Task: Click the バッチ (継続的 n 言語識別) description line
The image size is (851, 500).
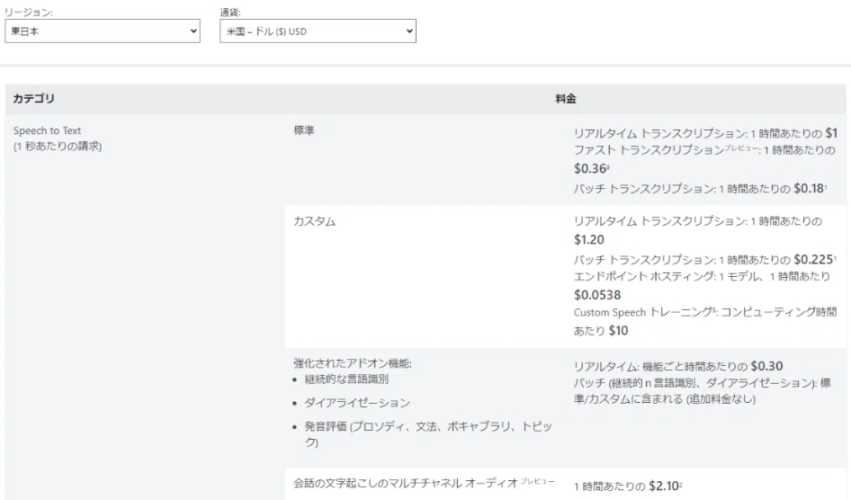Action: [x=703, y=391]
